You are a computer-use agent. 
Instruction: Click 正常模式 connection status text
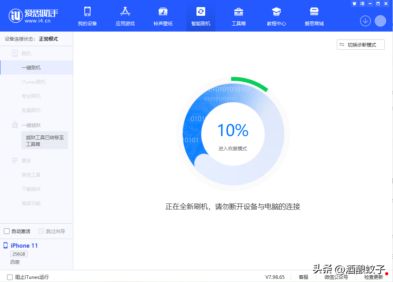click(48, 39)
